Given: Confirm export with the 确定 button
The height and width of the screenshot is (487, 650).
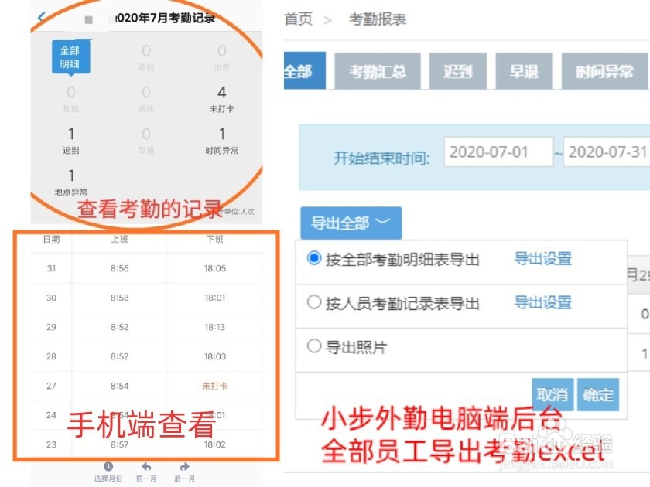Looking at the screenshot, I should point(597,395).
